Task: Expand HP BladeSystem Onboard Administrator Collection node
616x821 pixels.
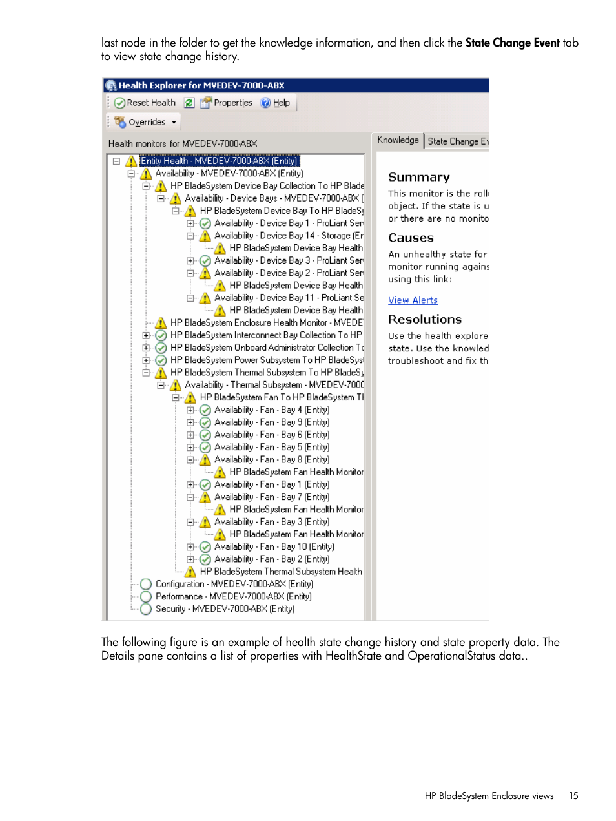Action: [146, 348]
